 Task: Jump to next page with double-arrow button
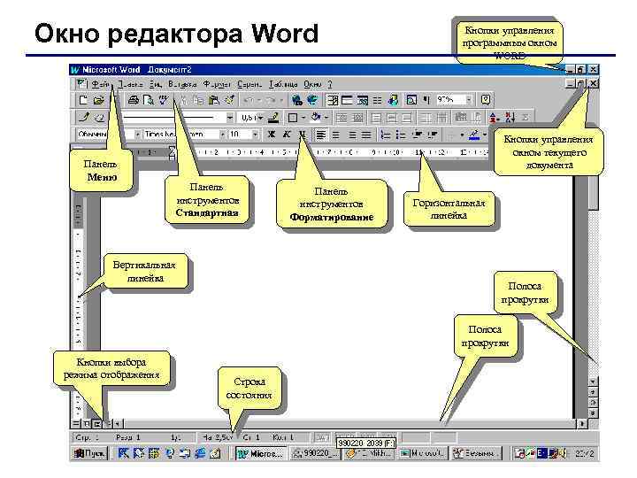(593, 413)
